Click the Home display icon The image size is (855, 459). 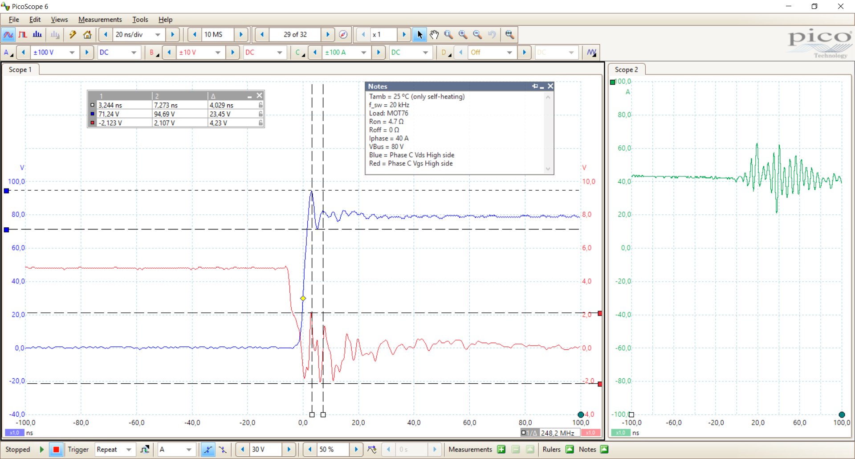[87, 35]
